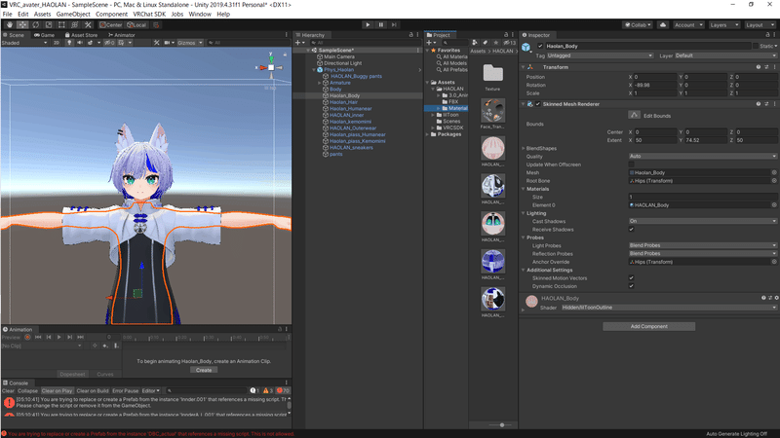Open the Account dropdown
This screenshot has width=780, height=438.
pyautogui.click(x=688, y=25)
